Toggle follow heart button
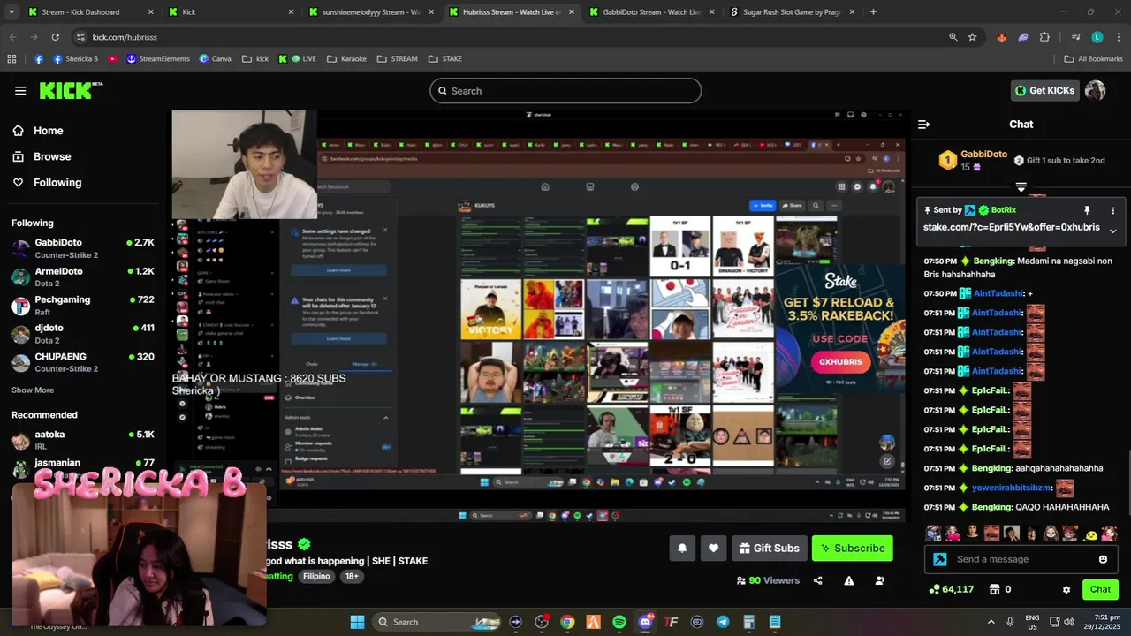Image resolution: width=1131 pixels, height=636 pixels. click(714, 549)
